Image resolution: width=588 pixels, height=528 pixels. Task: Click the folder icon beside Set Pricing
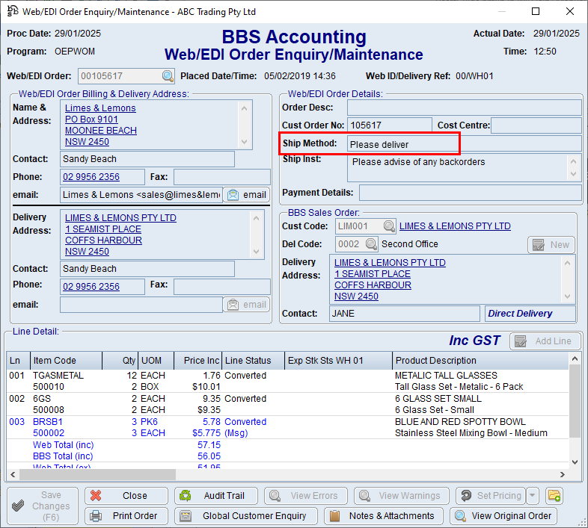point(554,496)
